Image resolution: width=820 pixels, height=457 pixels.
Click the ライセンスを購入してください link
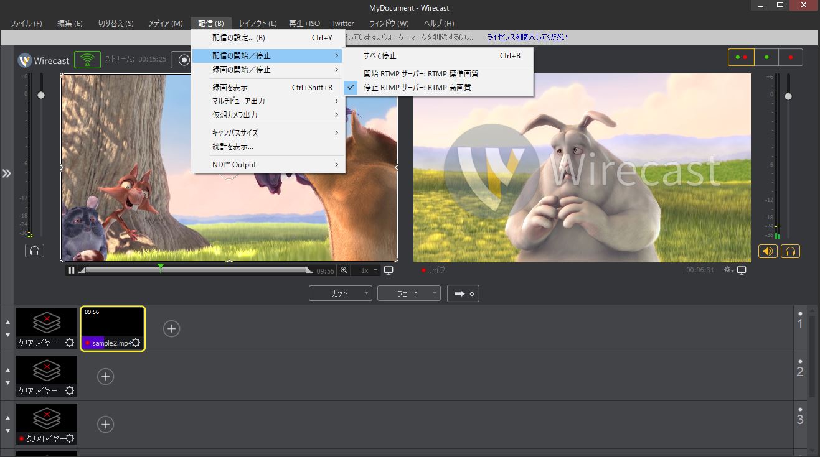coord(527,37)
